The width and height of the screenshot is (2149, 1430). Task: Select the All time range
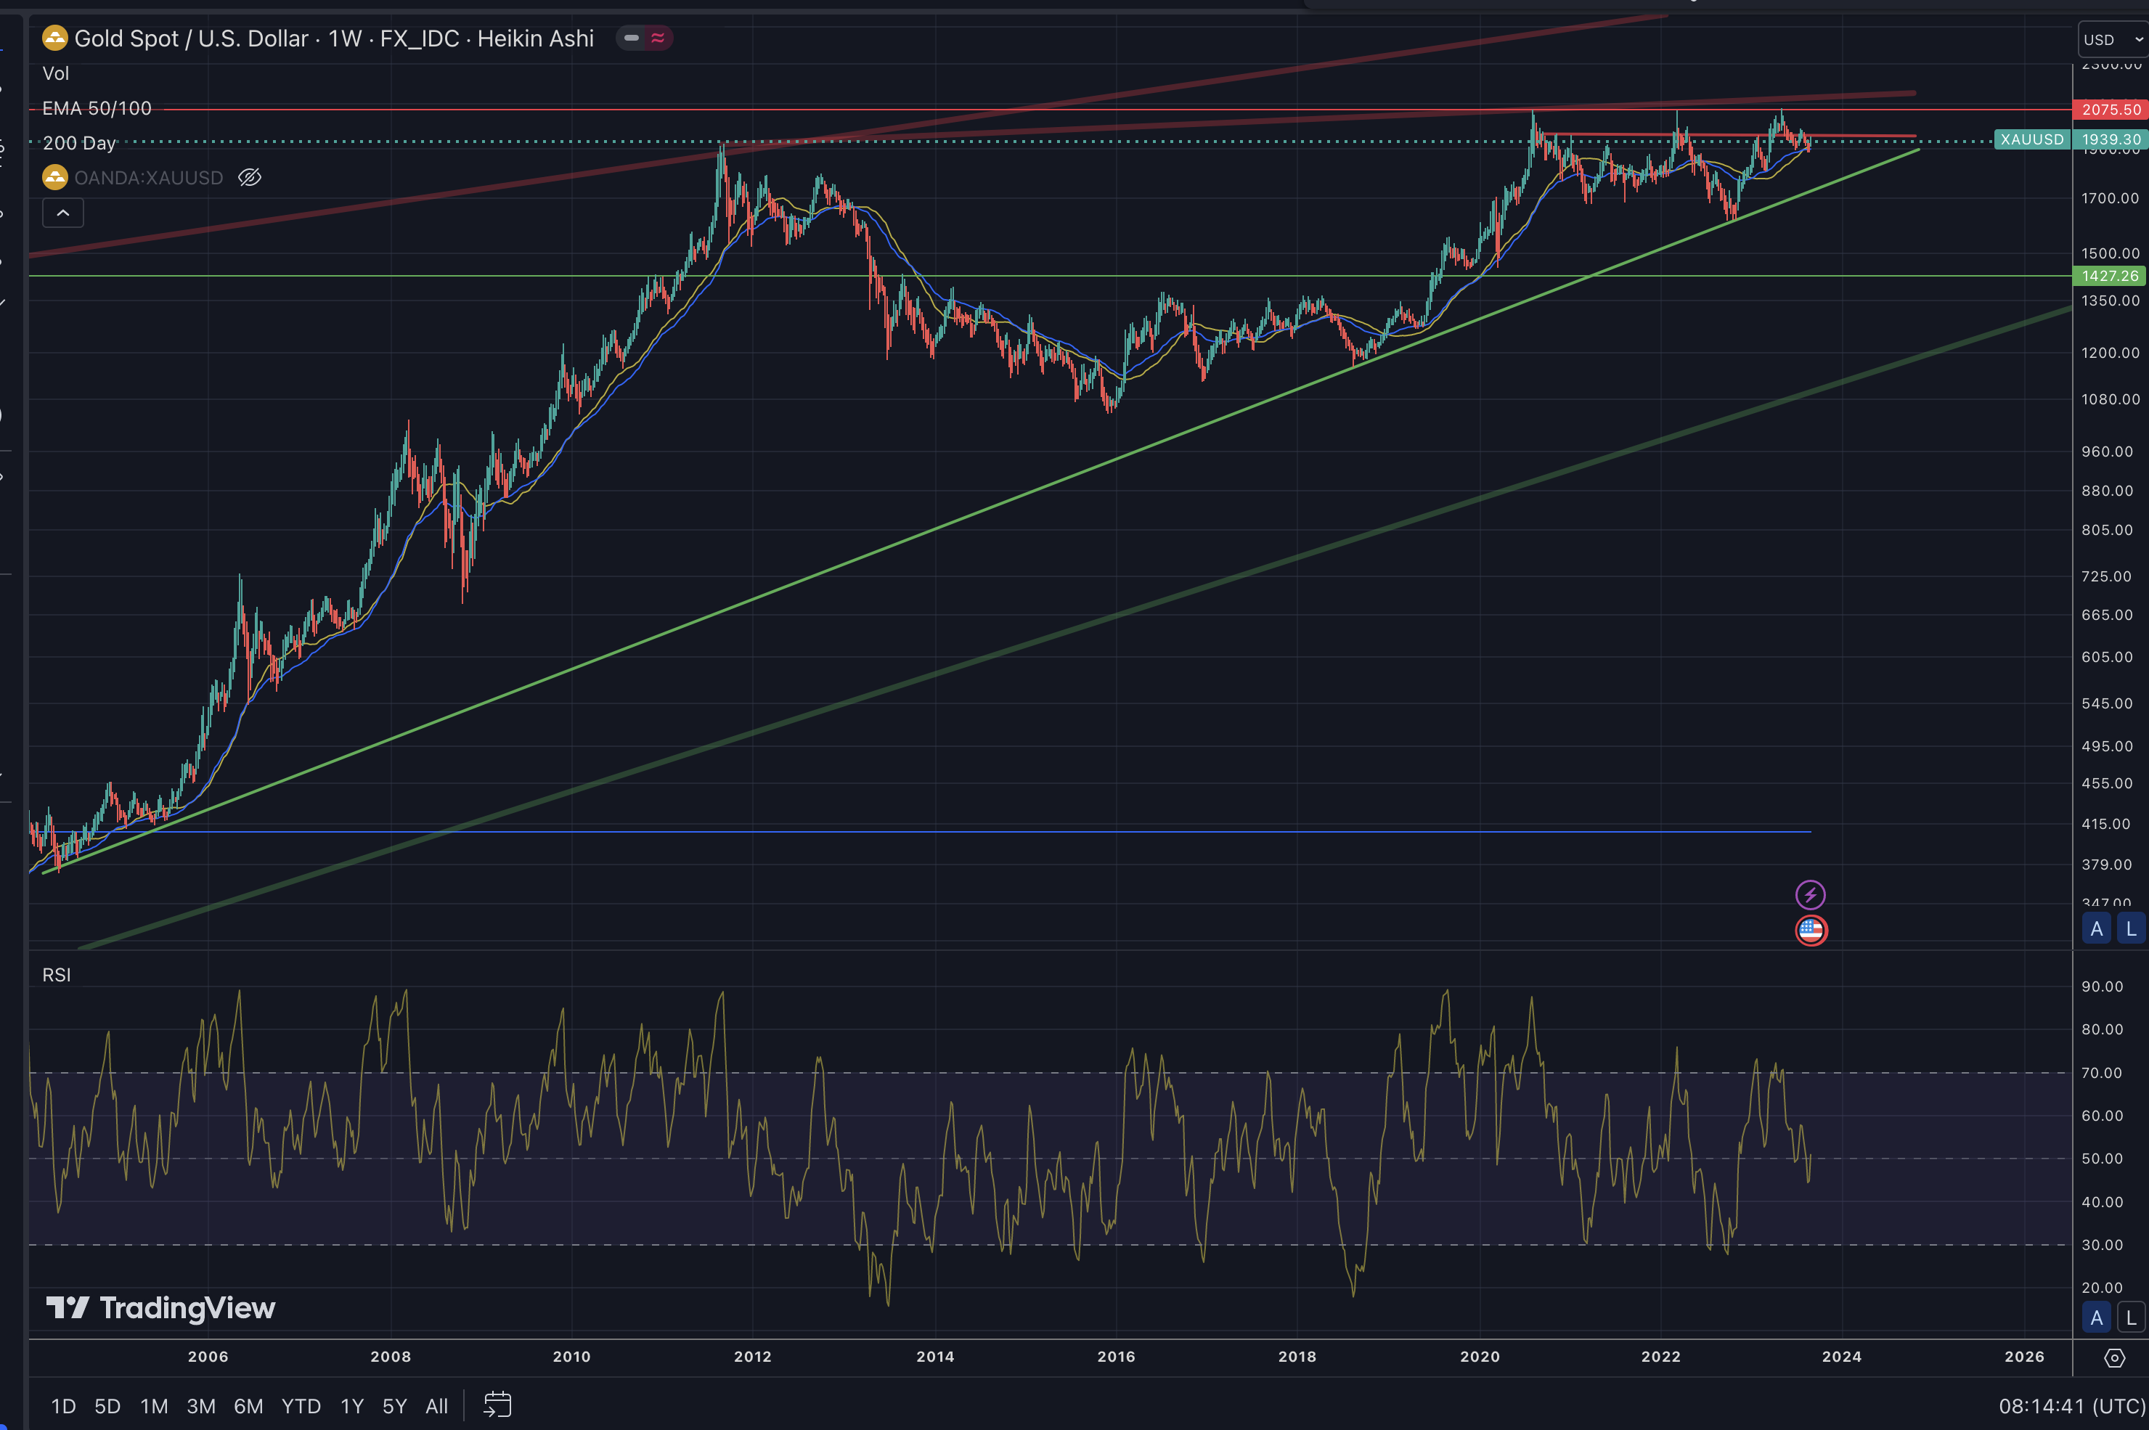tap(436, 1405)
